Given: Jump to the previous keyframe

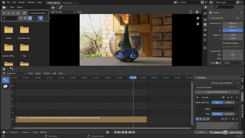Looking at the screenshot, I should click(119, 132).
